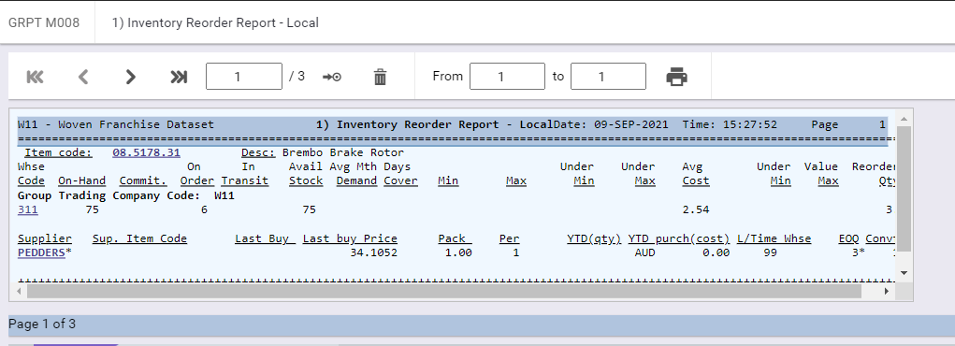The width and height of the screenshot is (955, 346).
Task: Click the 'Item code:' label
Action: click(x=59, y=152)
